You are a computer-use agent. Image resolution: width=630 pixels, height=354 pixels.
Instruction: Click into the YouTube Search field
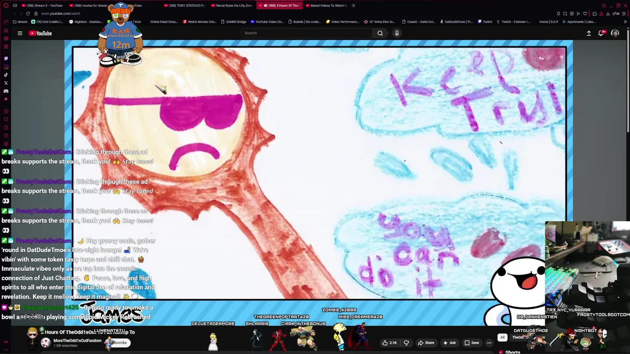pyautogui.click(x=307, y=33)
